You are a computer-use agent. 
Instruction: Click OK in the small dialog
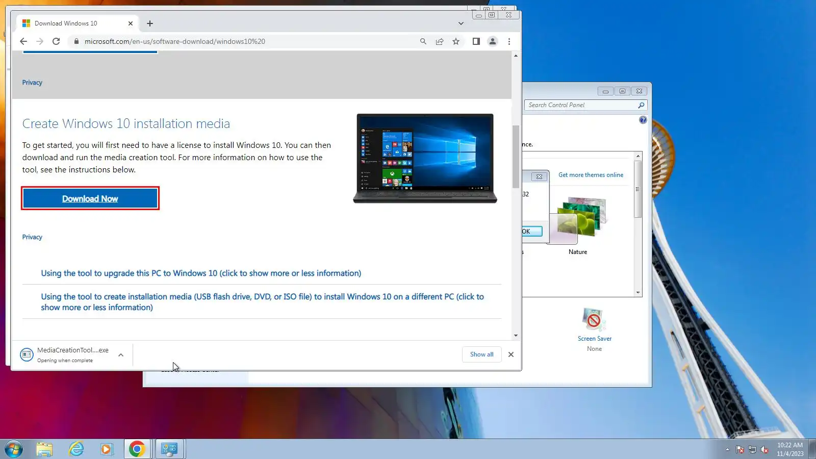coord(531,232)
